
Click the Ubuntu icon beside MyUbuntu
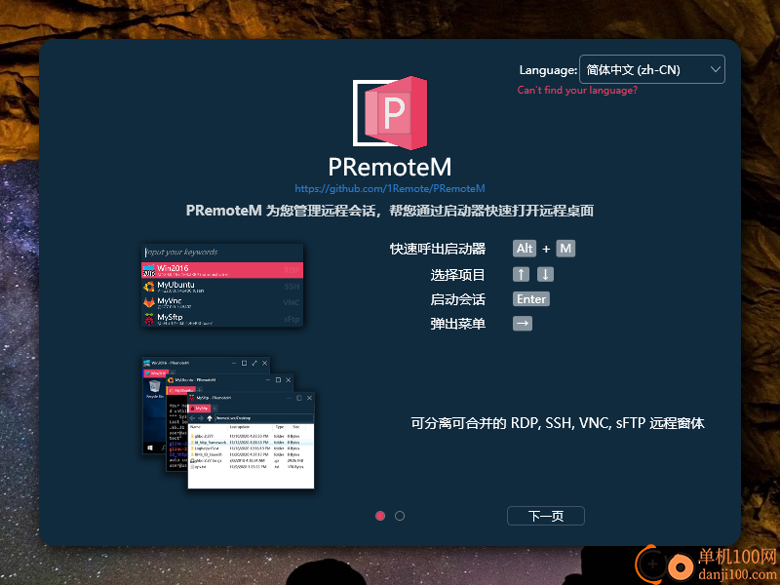pos(149,287)
